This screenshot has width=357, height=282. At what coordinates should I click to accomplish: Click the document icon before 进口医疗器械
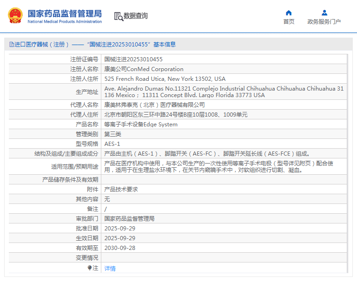point(12,45)
